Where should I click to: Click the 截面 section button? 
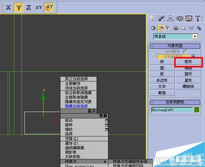(x=162, y=93)
